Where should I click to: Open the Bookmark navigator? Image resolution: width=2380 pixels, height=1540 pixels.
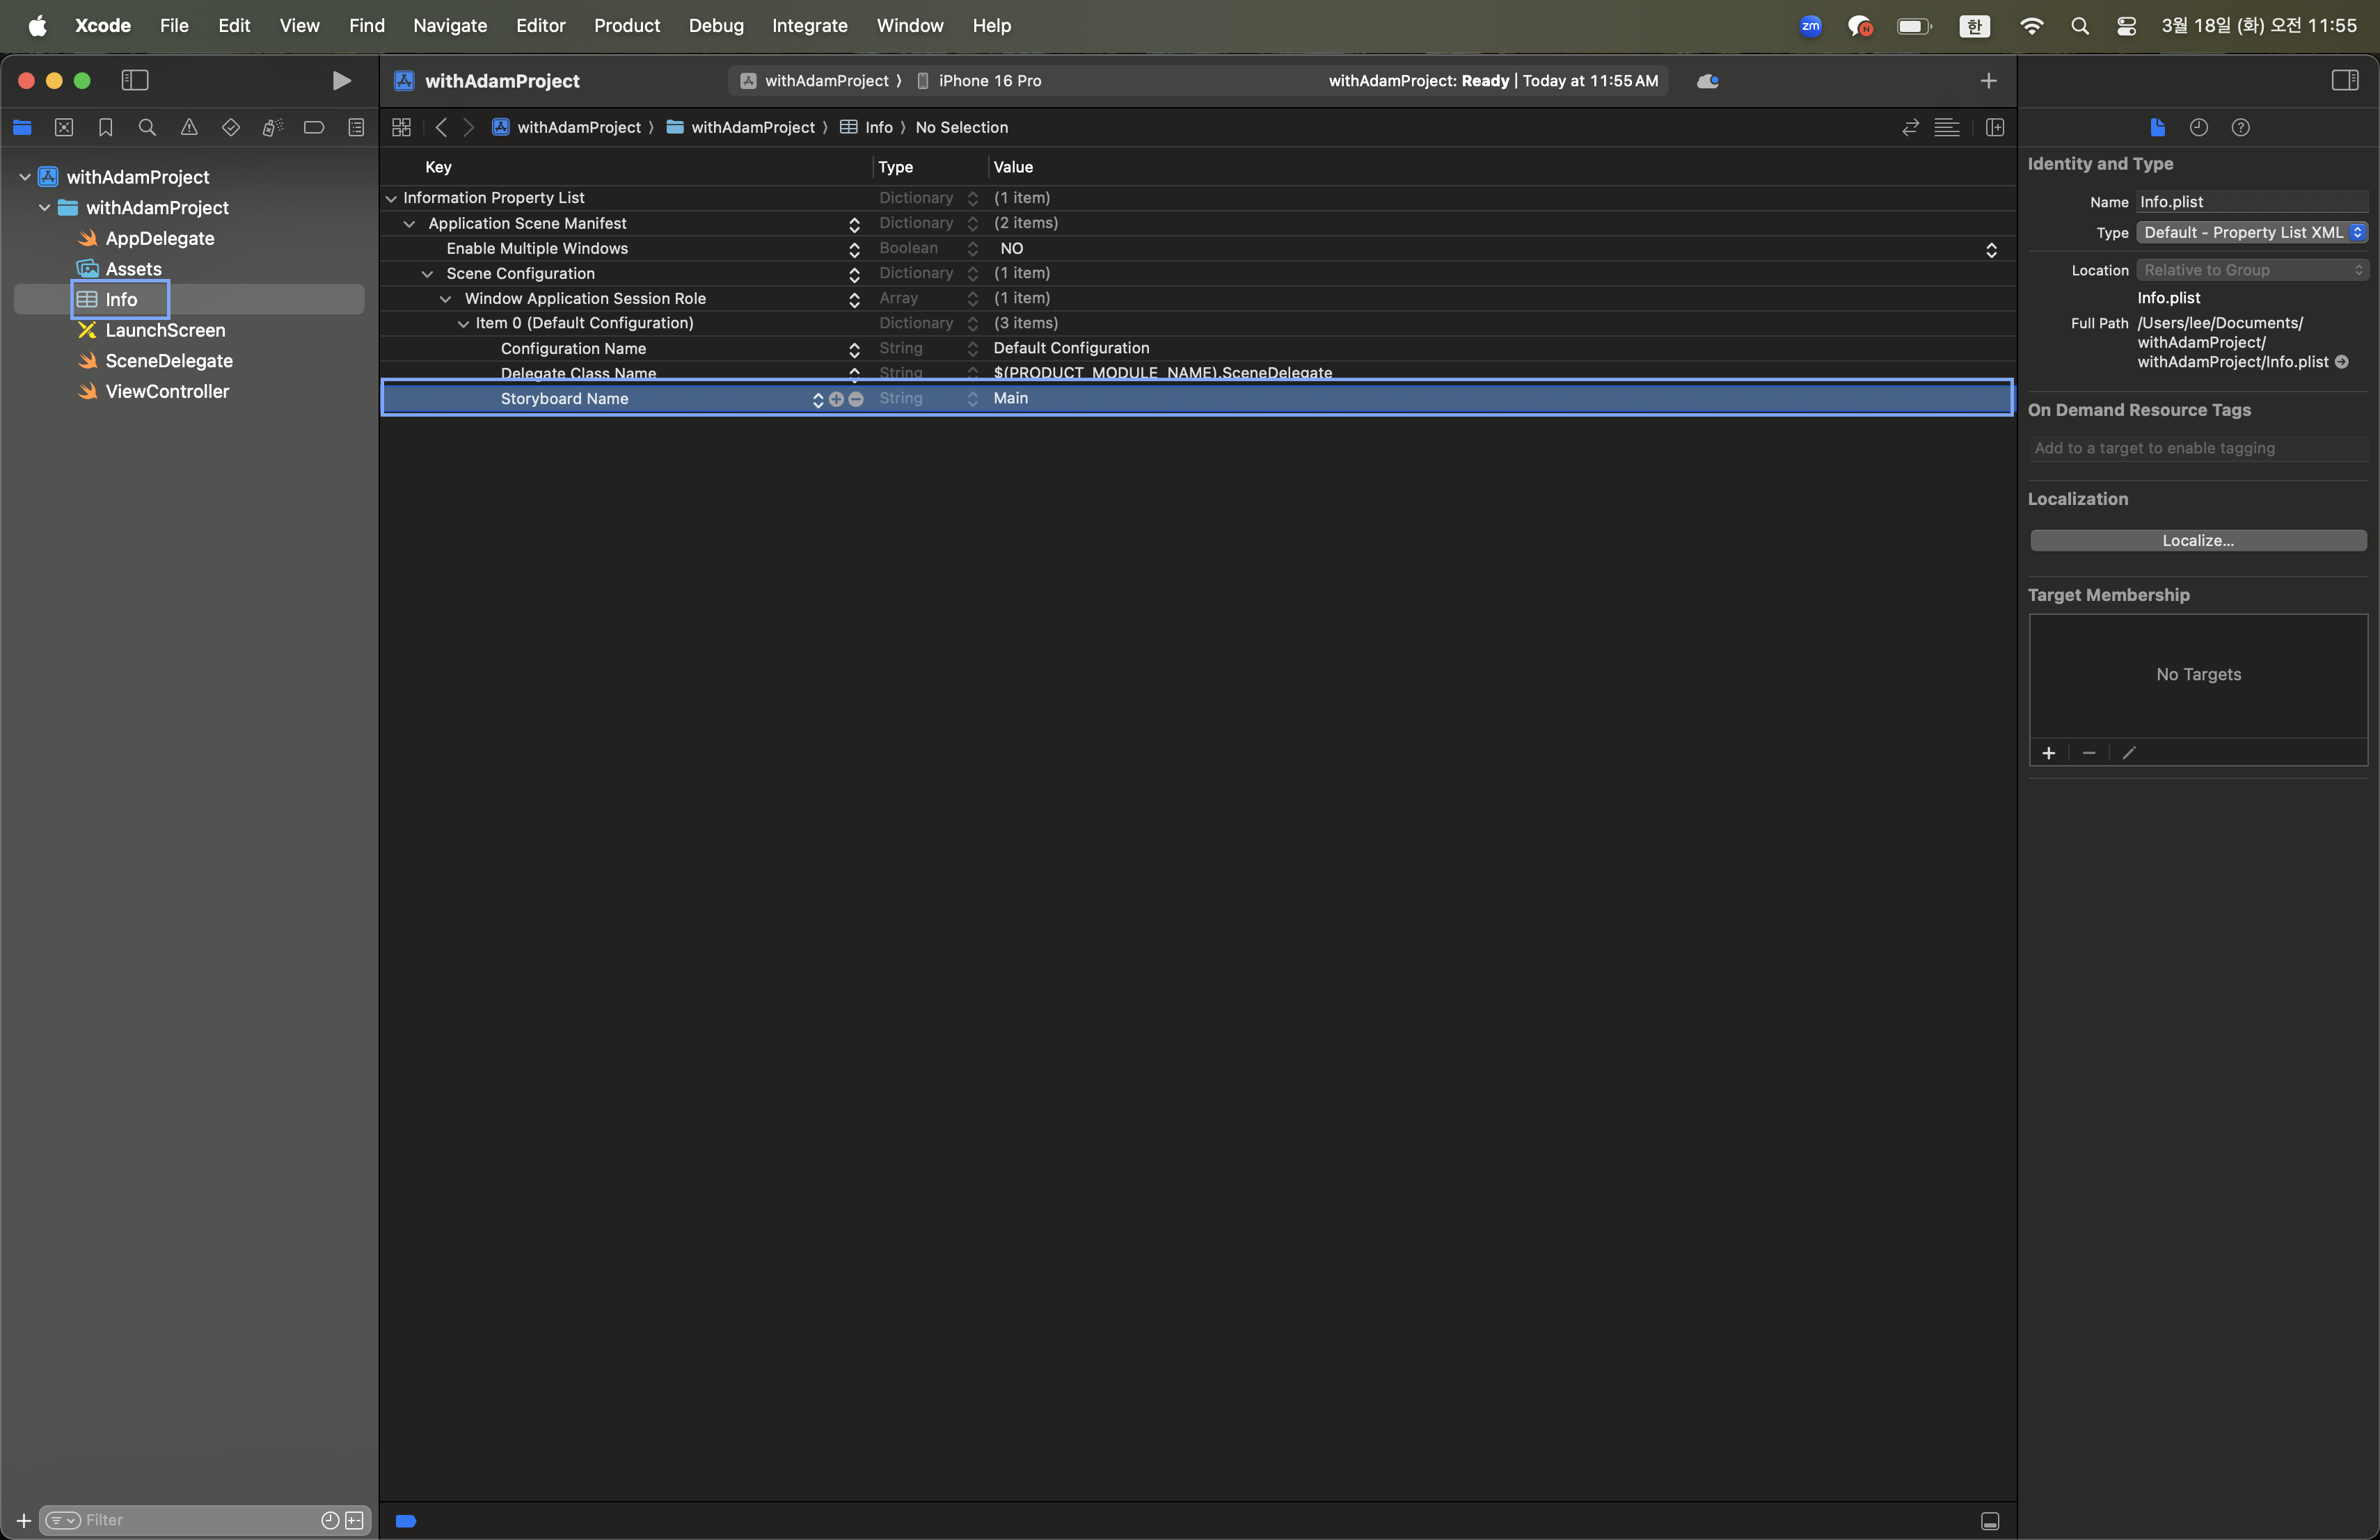tap(105, 127)
